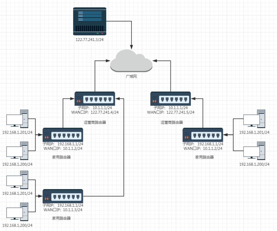Screen dimensions: 277x231
Task: Select 家用路由器 label under the 10.1.1.3 router
Action: click(x=61, y=218)
